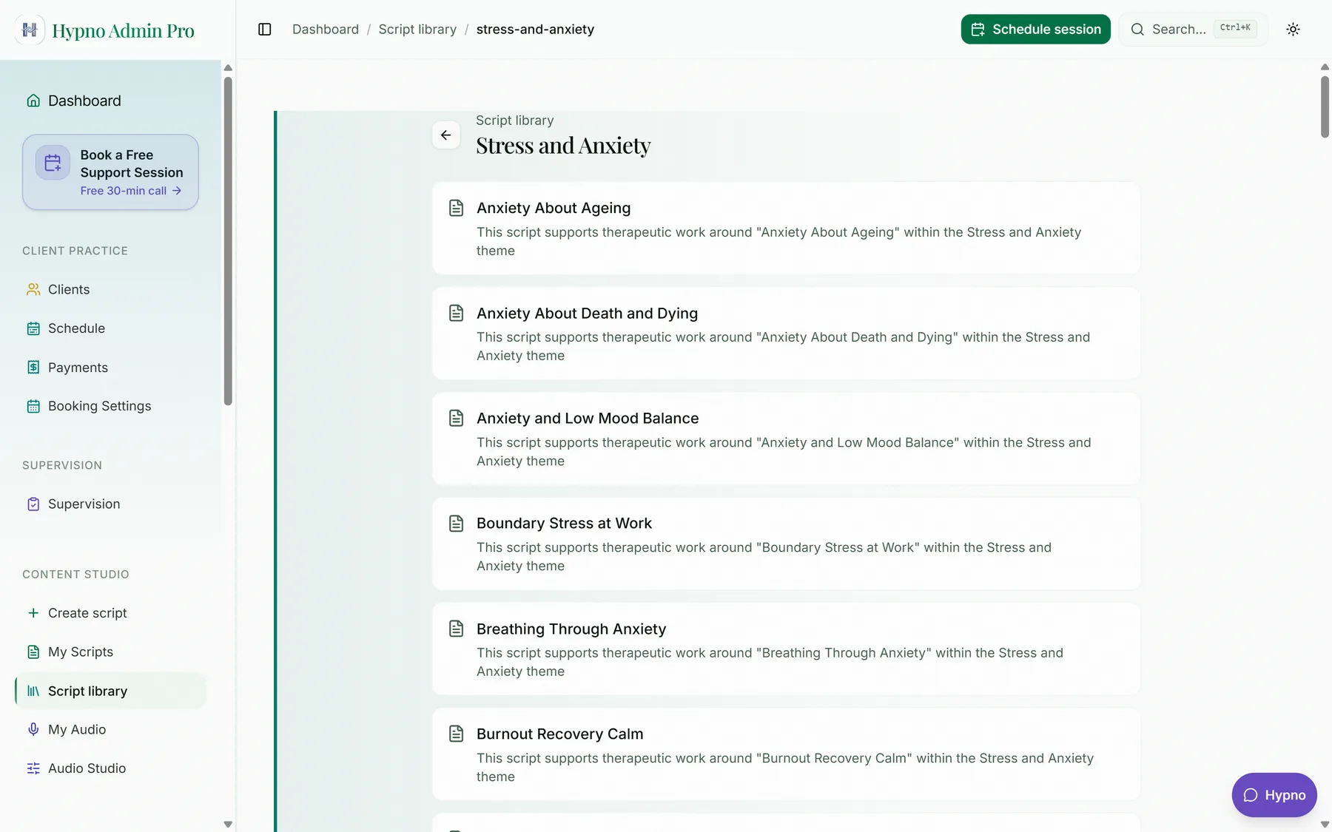
Task: Click the Audio Studio label in sidebar
Action: pos(87,768)
